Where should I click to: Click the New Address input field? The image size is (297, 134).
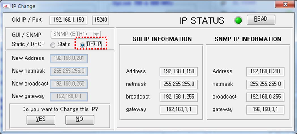(x=69, y=59)
